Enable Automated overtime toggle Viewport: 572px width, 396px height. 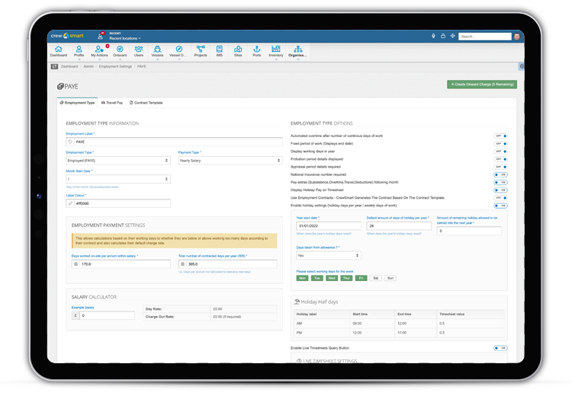[500, 136]
